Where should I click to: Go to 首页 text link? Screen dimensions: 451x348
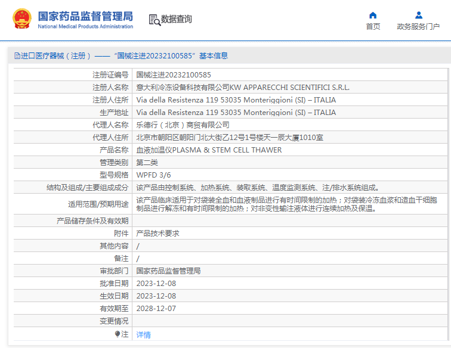(373, 27)
